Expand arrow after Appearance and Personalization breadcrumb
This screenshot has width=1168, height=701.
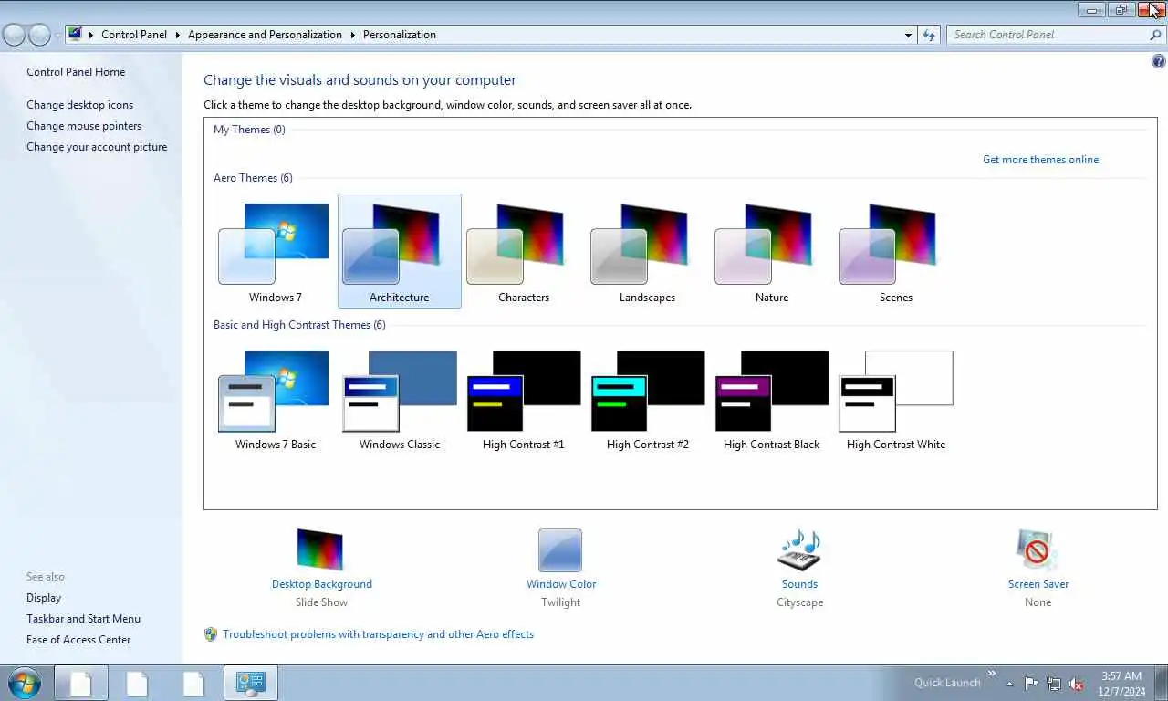click(352, 35)
